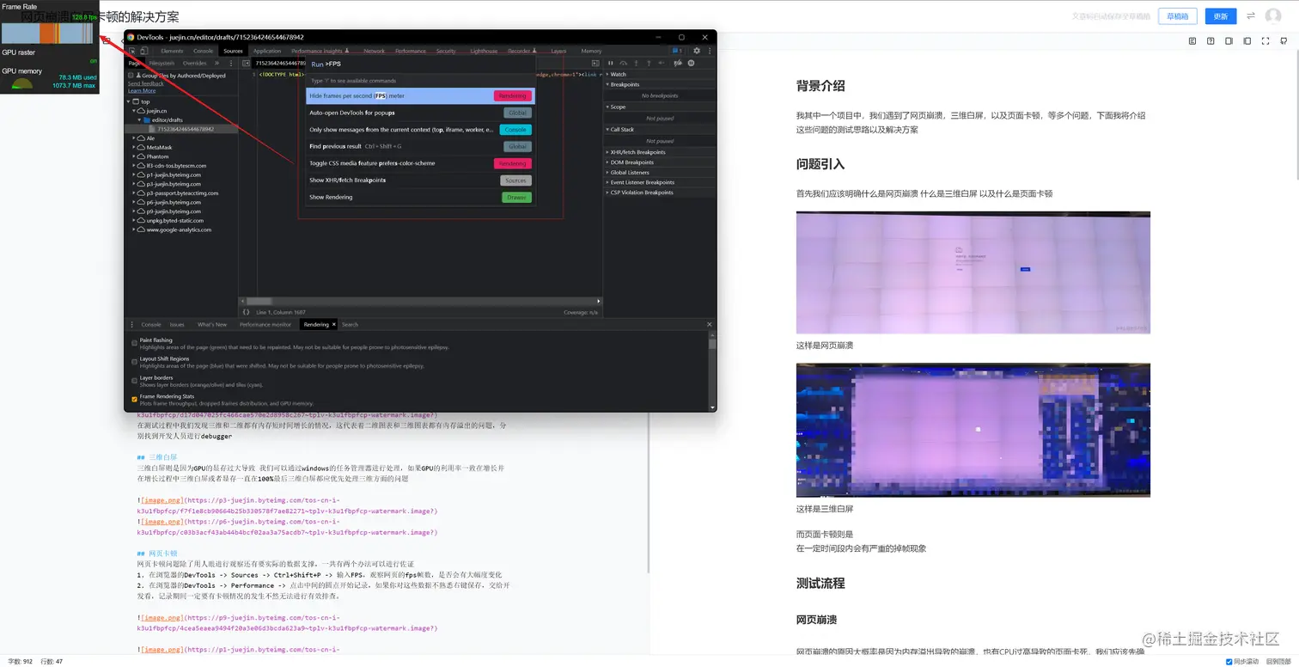
Task: Expand the Phantom tree node
Action: (134, 156)
